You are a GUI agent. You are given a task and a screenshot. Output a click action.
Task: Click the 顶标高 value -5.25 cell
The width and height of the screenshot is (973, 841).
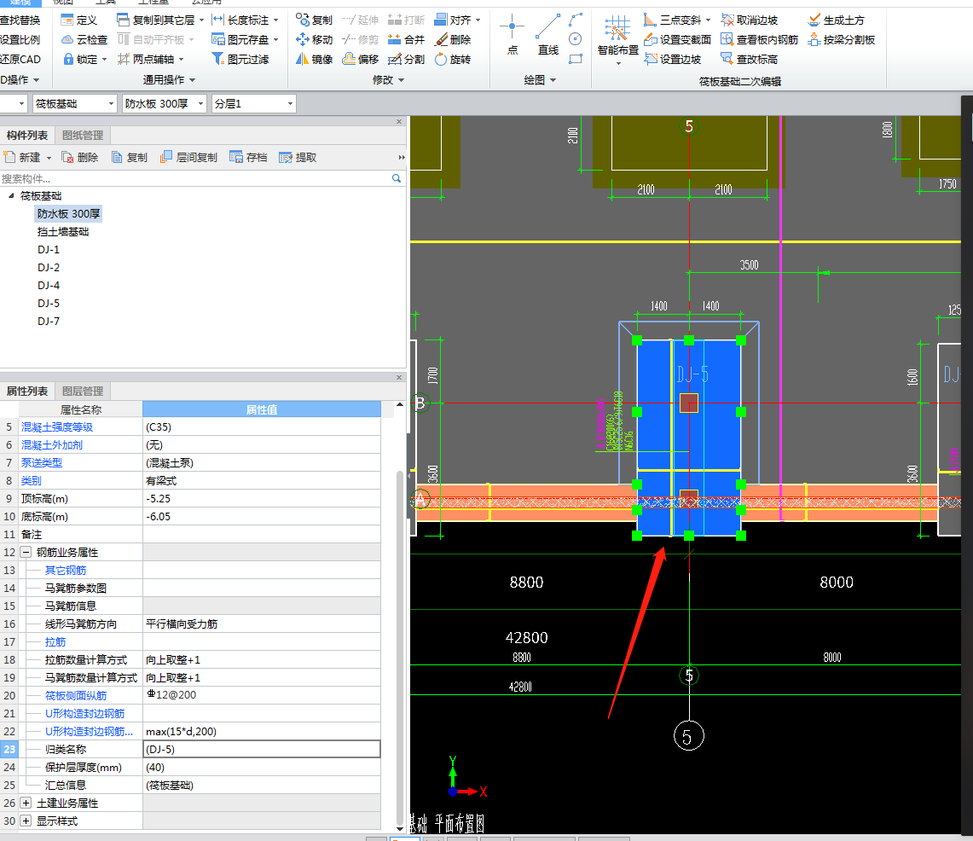click(261, 498)
